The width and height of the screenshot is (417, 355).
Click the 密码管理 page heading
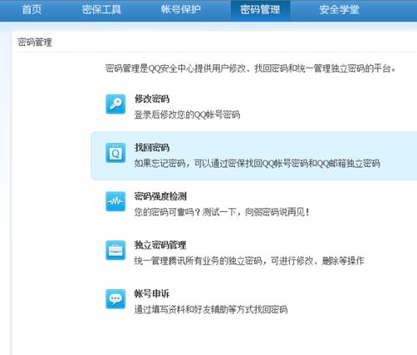[35, 43]
